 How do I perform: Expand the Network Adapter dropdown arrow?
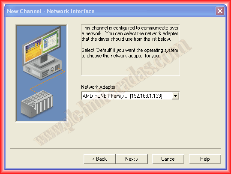175,96
